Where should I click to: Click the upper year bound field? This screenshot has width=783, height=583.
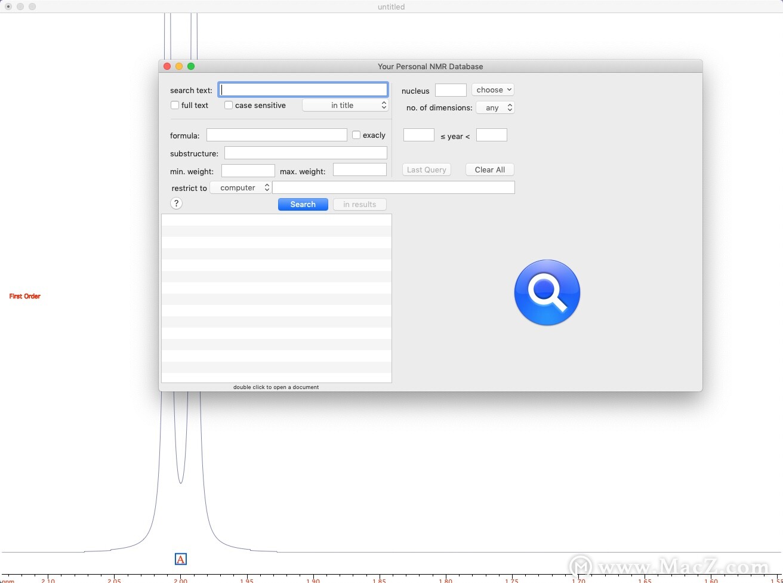(492, 135)
